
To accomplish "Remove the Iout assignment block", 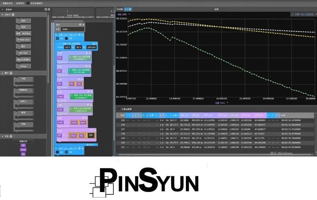I will tap(91, 105).
